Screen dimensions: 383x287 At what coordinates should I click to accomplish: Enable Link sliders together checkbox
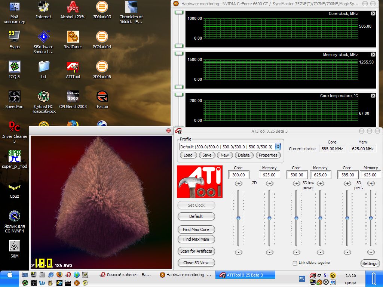coord(295,263)
